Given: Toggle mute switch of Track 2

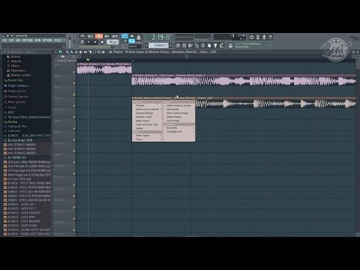Looking at the screenshot, I should [x=74, y=83].
